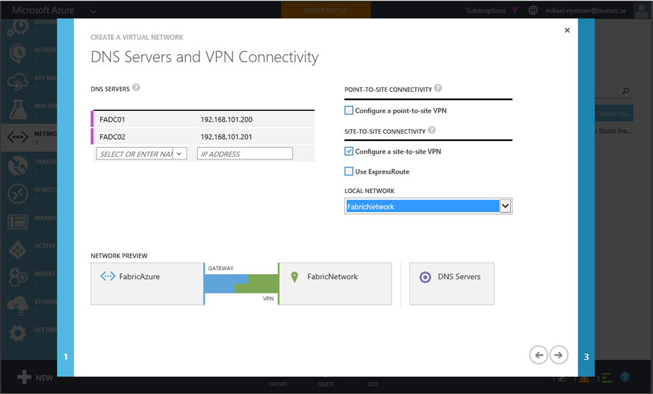The image size is (653, 394).
Task: Open the Local Network dropdown
Action: click(x=505, y=206)
